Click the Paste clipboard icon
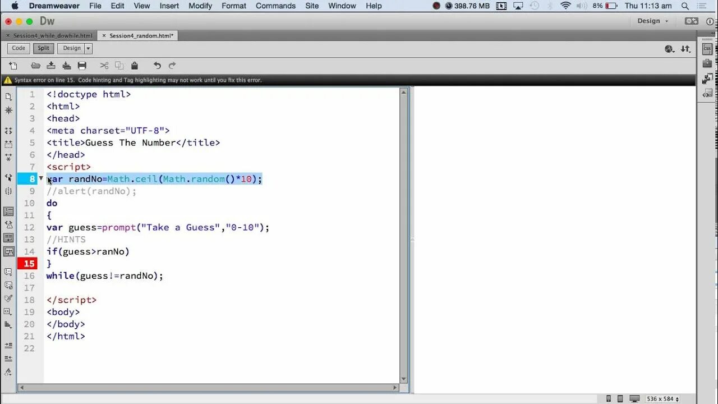This screenshot has height=404, width=718. click(x=134, y=66)
